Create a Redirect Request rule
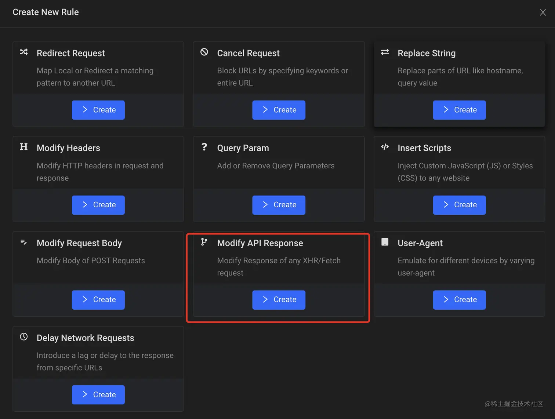 tap(98, 110)
